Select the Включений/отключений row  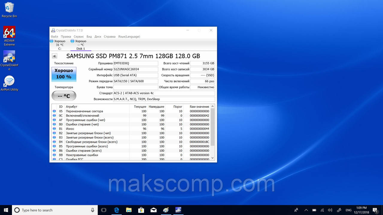(131, 116)
